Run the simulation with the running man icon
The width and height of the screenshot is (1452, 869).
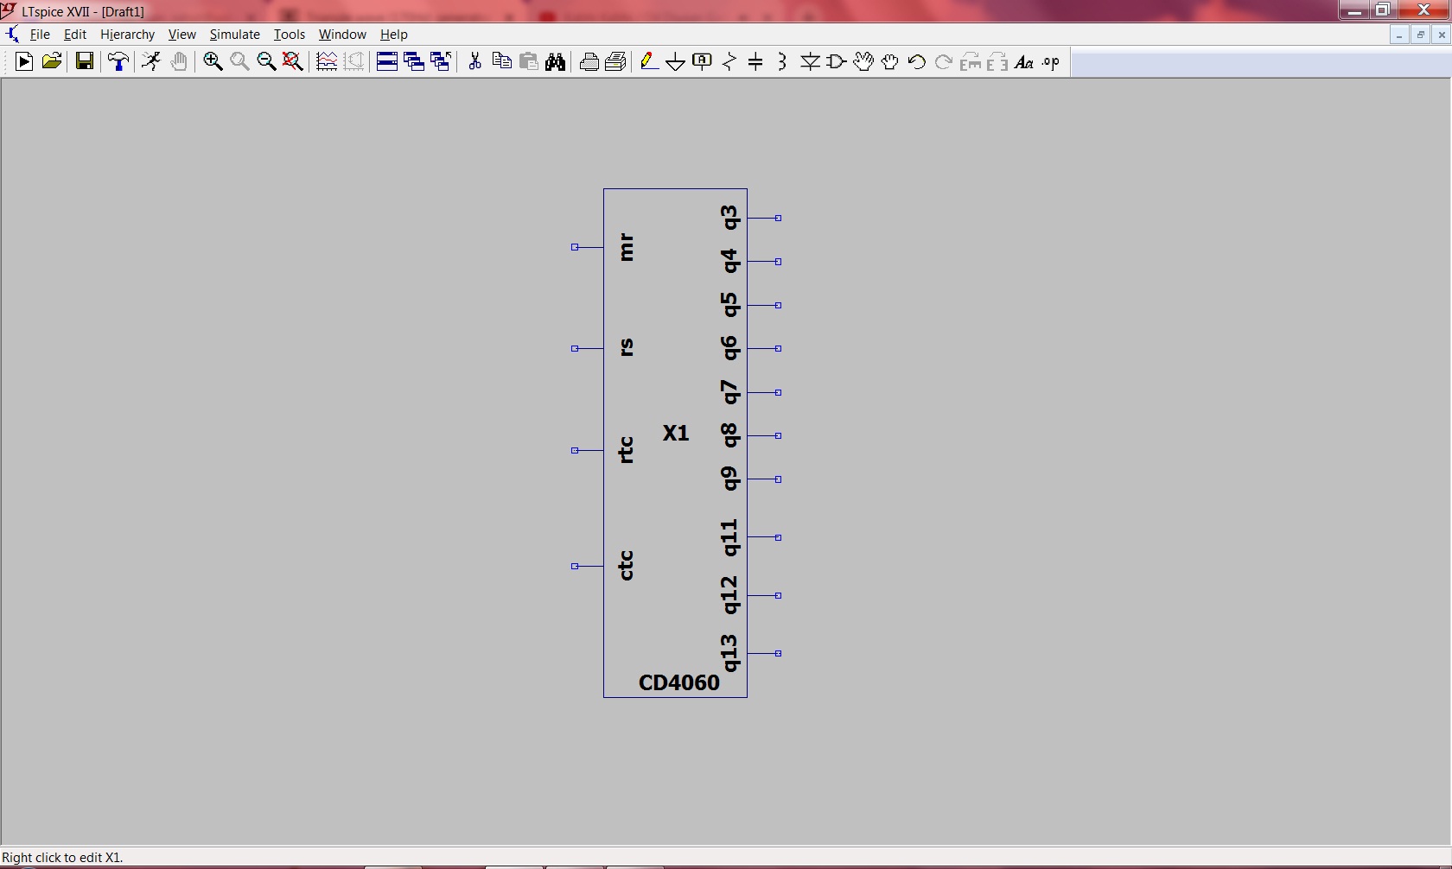click(151, 61)
